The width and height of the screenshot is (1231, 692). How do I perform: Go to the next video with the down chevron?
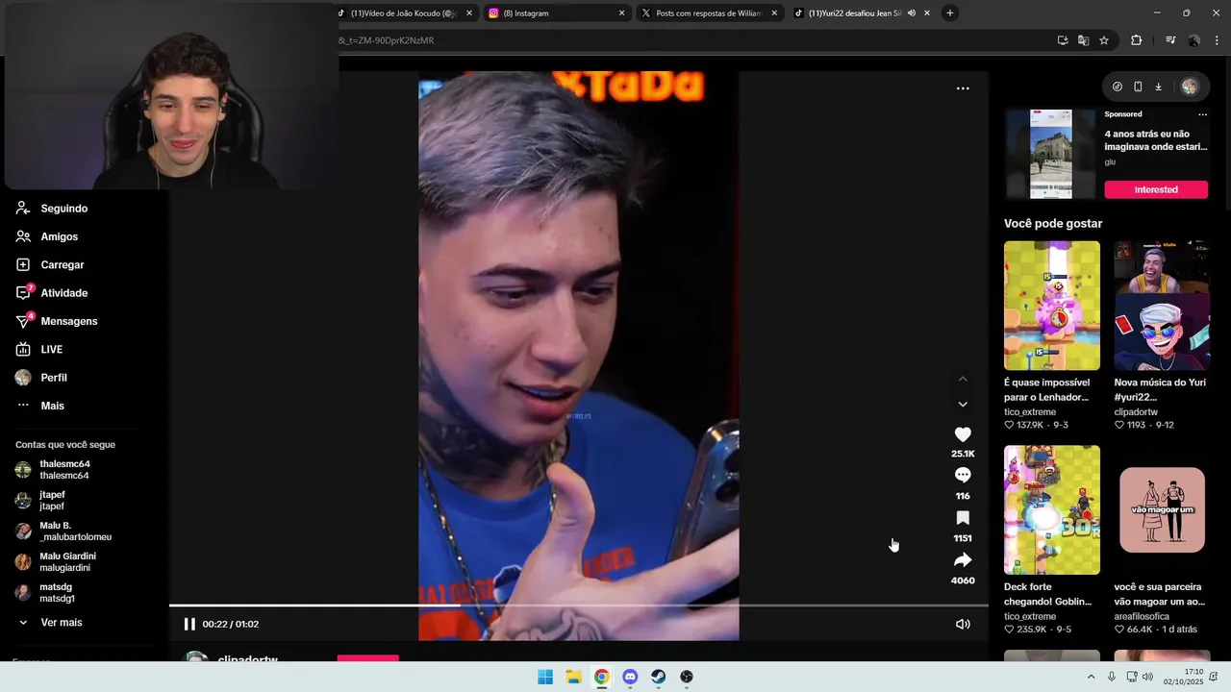click(x=963, y=405)
